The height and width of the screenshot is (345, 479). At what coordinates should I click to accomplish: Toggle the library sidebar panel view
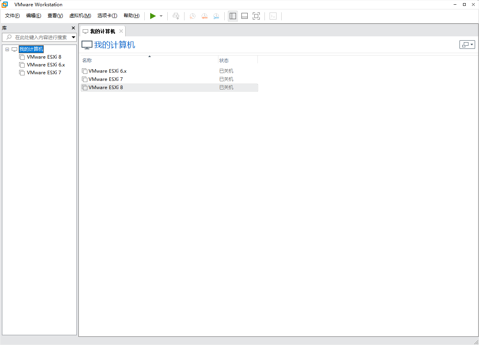pyautogui.click(x=233, y=16)
